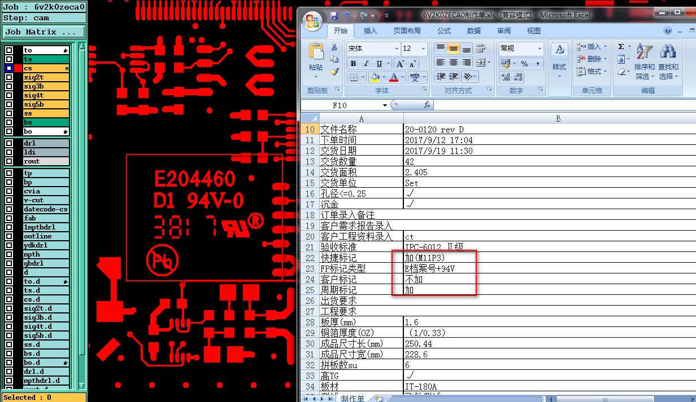Viewport: 696px width, 402px height.
Task: Align cell text right
Action: click(x=467, y=63)
